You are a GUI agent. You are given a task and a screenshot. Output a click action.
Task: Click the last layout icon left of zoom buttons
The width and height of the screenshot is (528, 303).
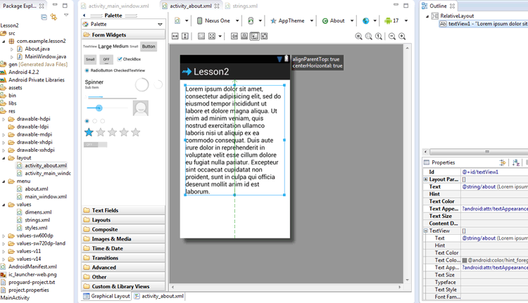coord(264,36)
